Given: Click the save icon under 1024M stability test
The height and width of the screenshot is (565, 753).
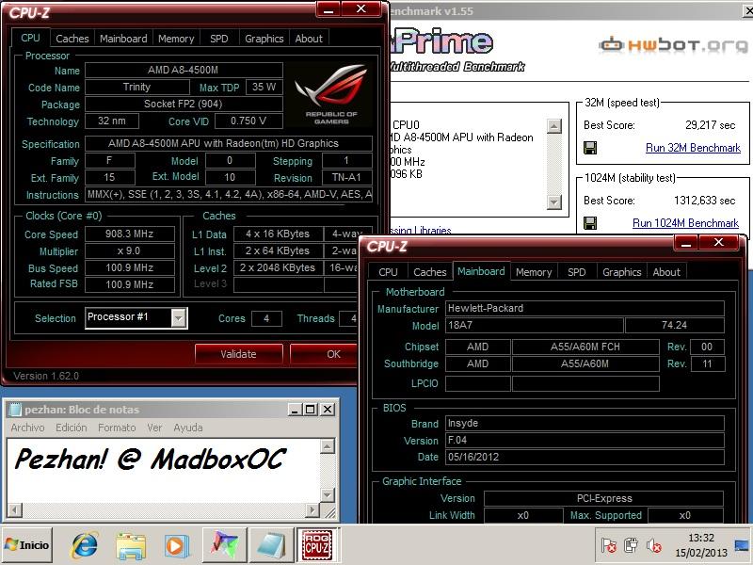Looking at the screenshot, I should click(x=590, y=223).
